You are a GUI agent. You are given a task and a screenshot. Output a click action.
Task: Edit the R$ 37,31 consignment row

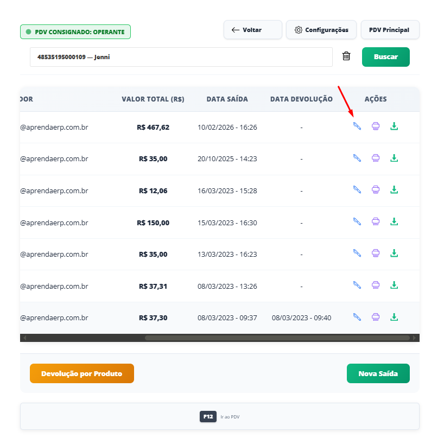(357, 285)
